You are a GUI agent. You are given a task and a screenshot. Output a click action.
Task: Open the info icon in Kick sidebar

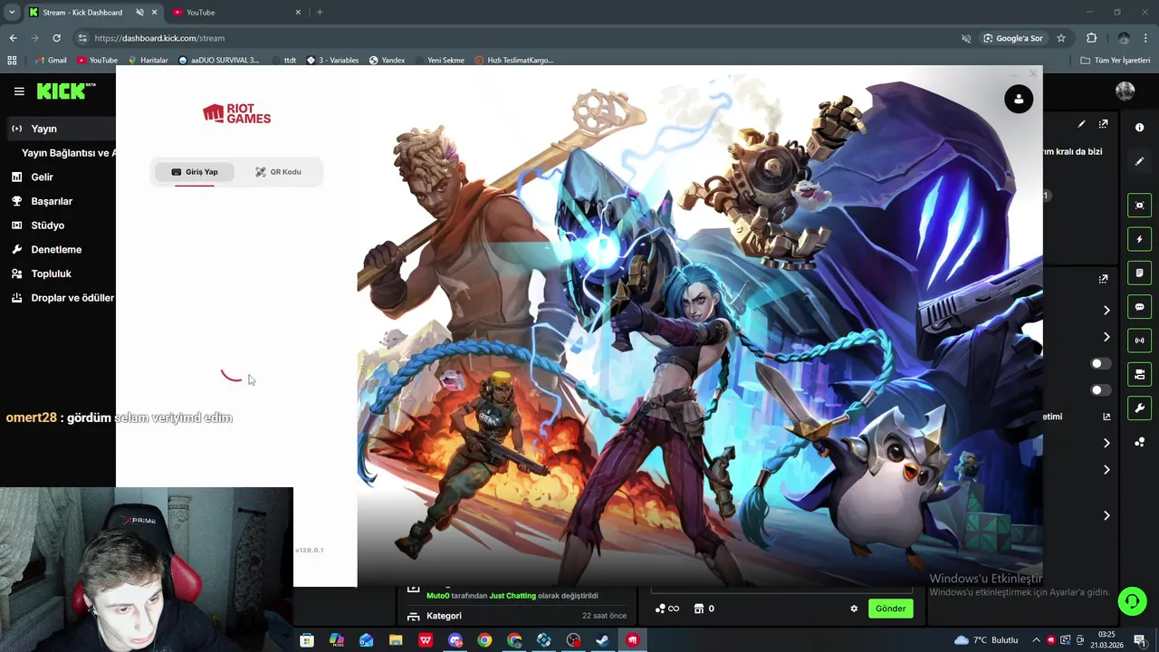[x=1140, y=128]
